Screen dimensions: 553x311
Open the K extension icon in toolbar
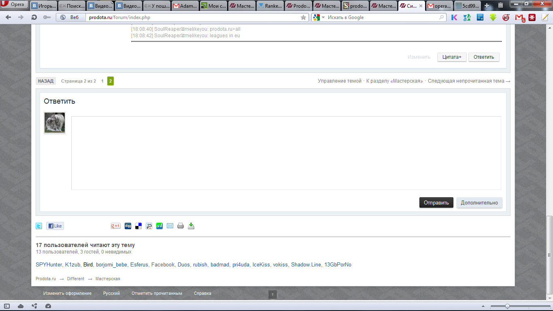point(454,17)
